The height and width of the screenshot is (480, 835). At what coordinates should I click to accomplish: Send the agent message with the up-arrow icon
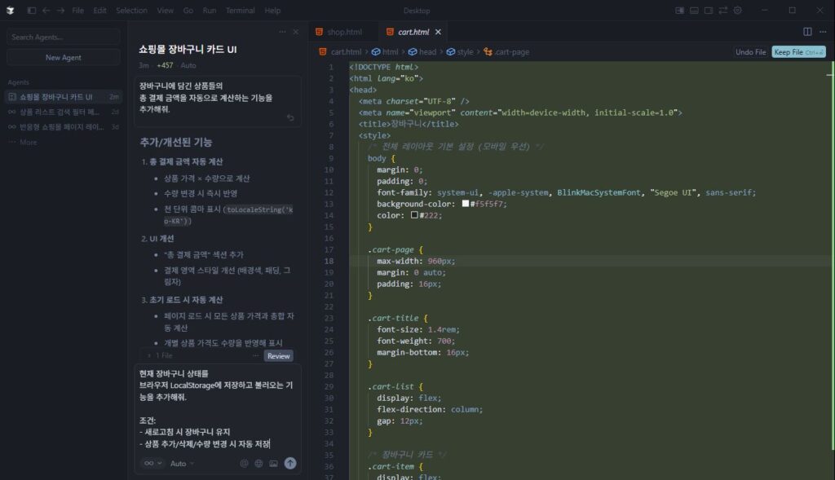[x=290, y=463]
